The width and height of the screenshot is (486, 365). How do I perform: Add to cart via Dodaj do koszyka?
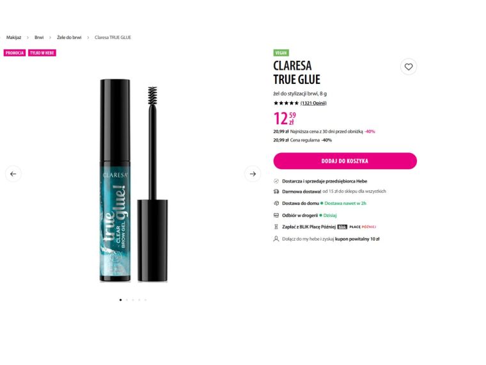[345, 161]
